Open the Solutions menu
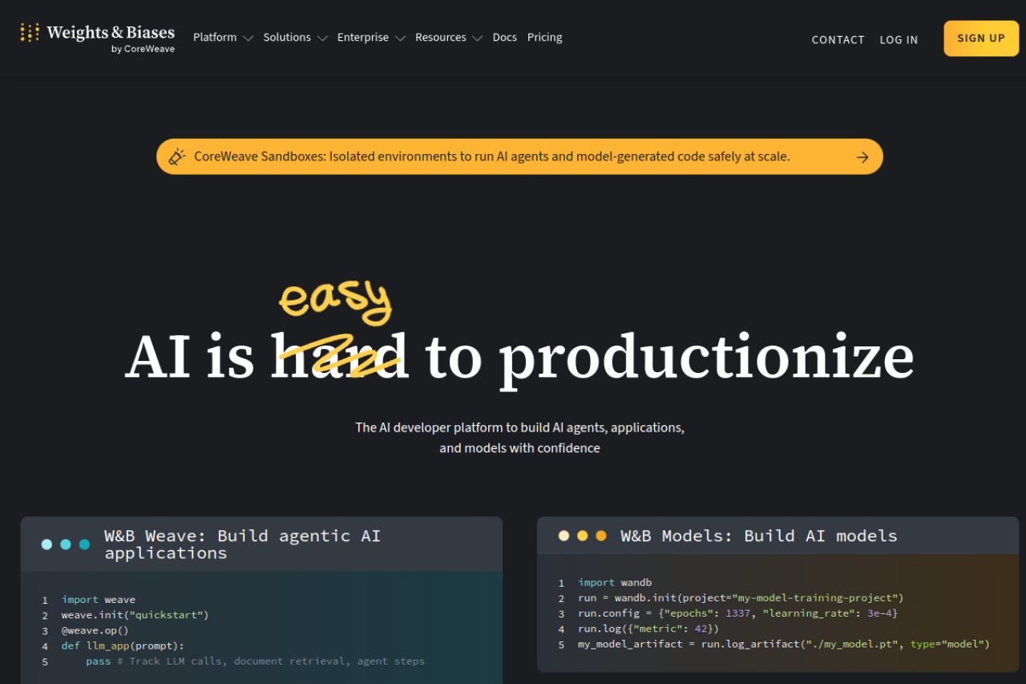This screenshot has width=1026, height=684. [287, 38]
